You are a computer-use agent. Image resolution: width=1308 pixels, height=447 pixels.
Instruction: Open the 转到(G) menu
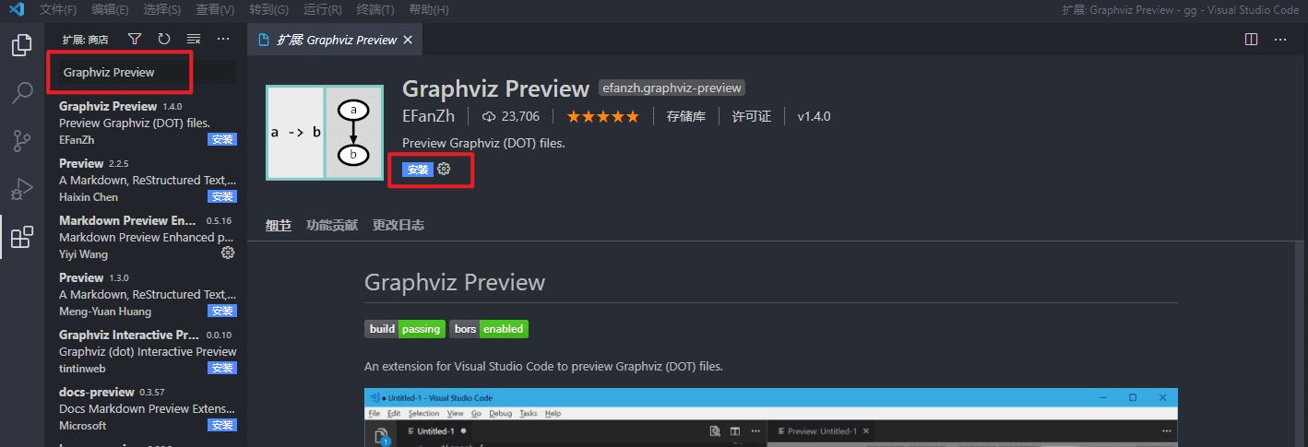[268, 10]
